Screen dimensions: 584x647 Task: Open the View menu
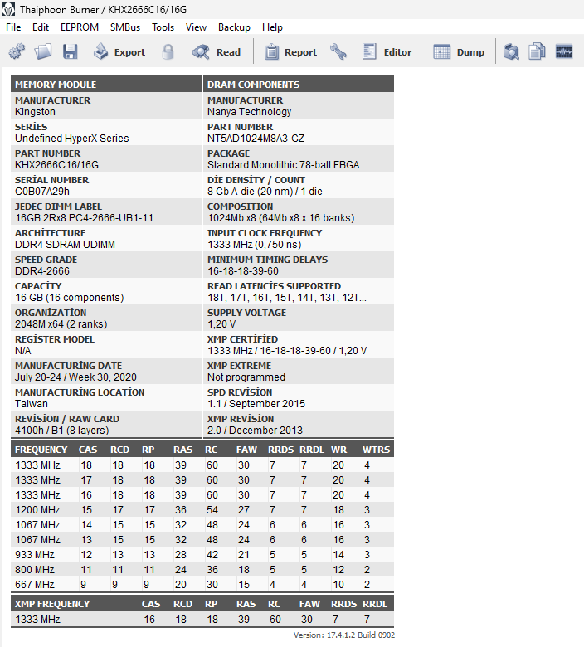point(196,27)
